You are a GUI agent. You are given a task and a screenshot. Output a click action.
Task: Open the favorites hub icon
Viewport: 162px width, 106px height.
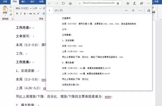click(x=128, y=3)
